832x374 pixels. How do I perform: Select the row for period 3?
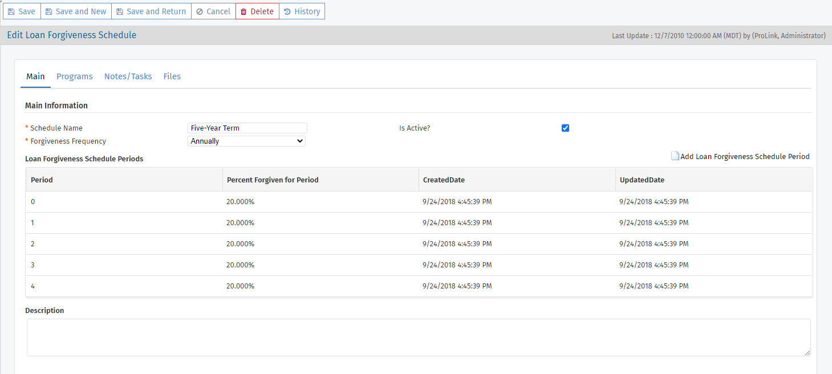[419, 265]
